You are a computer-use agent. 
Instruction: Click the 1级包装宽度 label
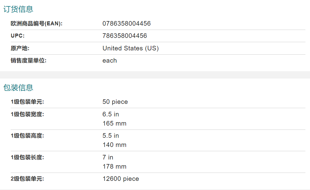(x=27, y=114)
